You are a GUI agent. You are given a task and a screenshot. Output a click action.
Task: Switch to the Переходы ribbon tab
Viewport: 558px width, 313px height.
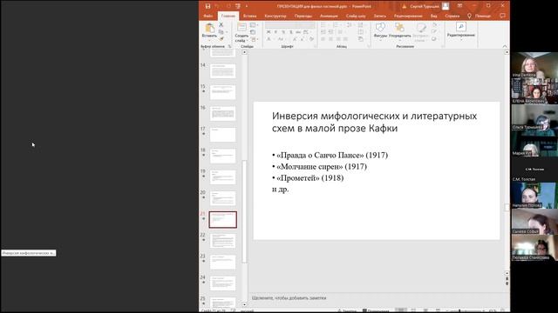[303, 16]
